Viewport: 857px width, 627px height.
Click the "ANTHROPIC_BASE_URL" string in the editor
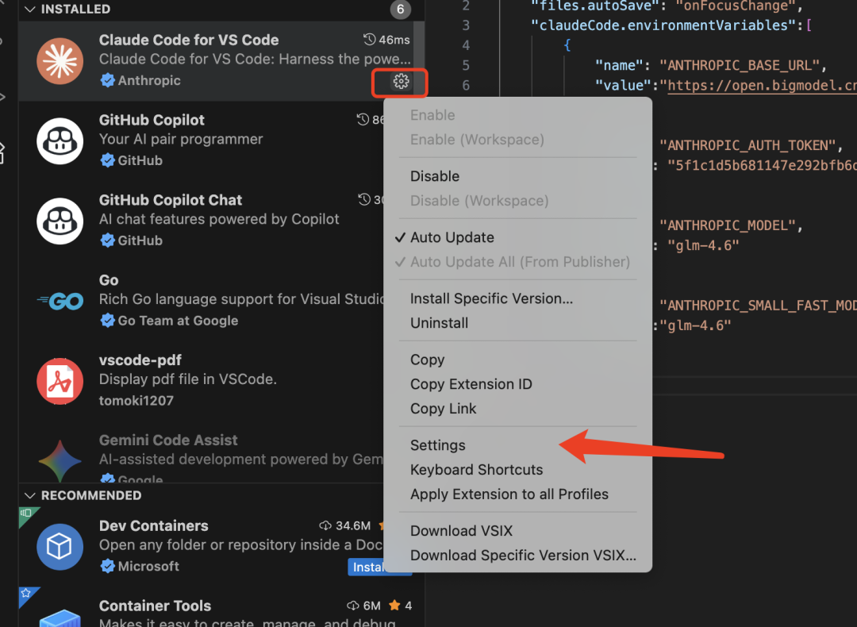point(739,66)
